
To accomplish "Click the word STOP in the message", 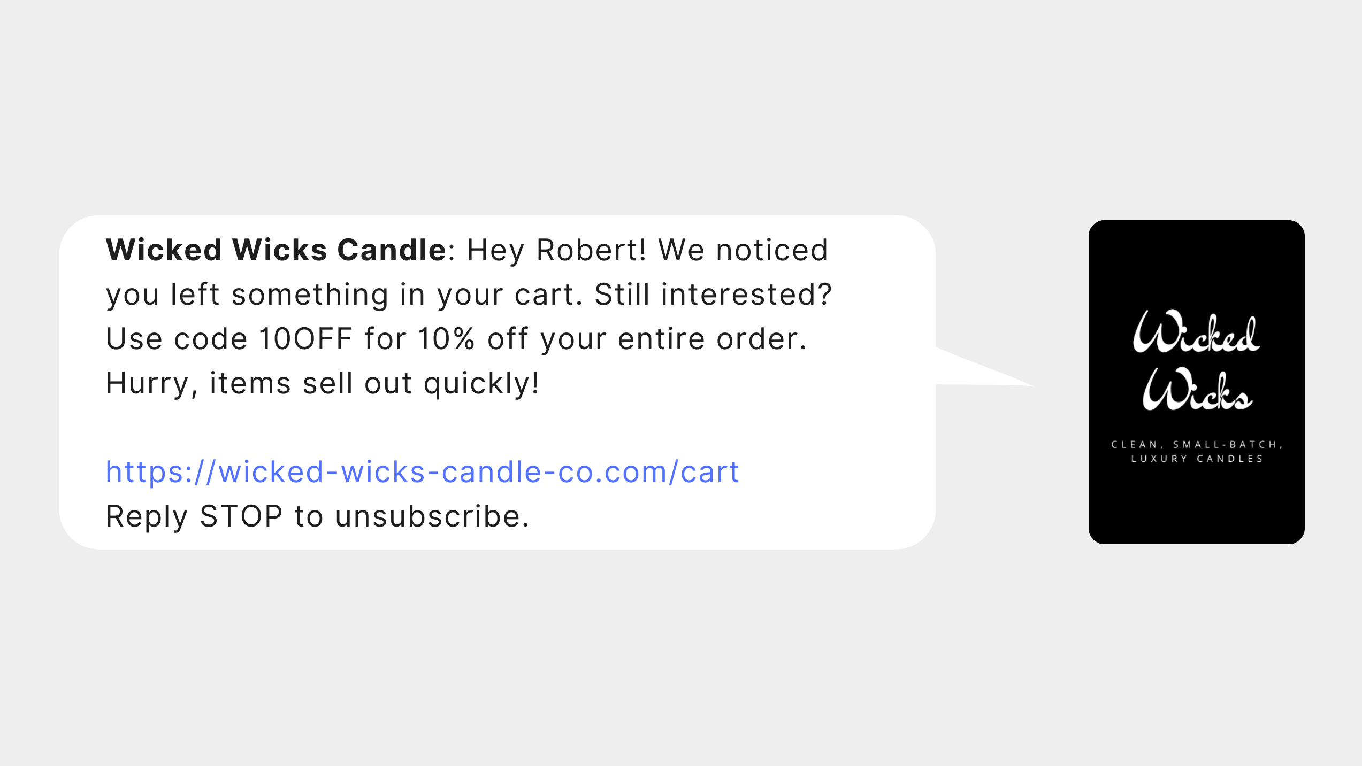I will [x=241, y=516].
